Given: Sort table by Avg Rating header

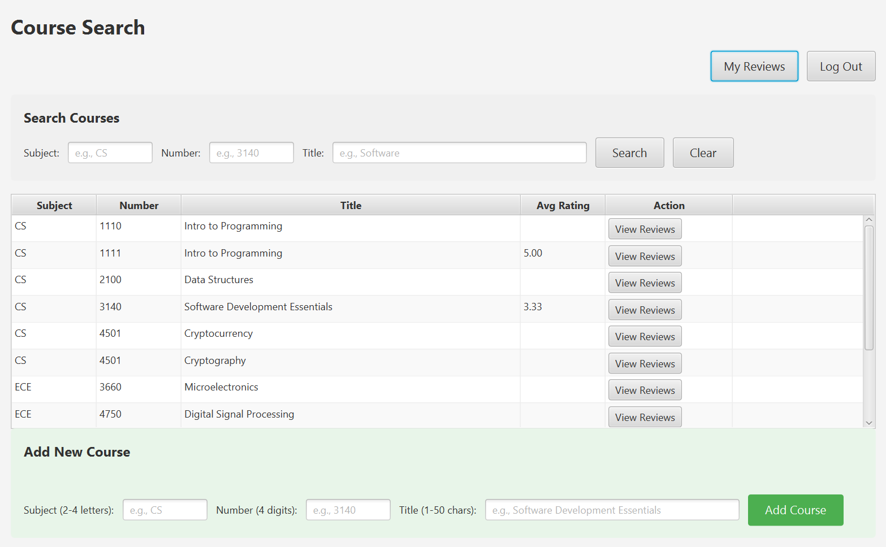Looking at the screenshot, I should pos(563,206).
